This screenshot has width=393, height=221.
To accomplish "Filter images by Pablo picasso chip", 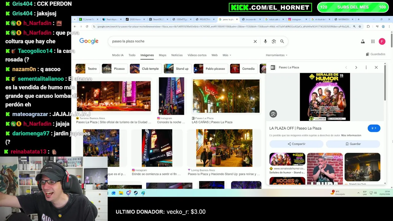I will tap(211, 69).
